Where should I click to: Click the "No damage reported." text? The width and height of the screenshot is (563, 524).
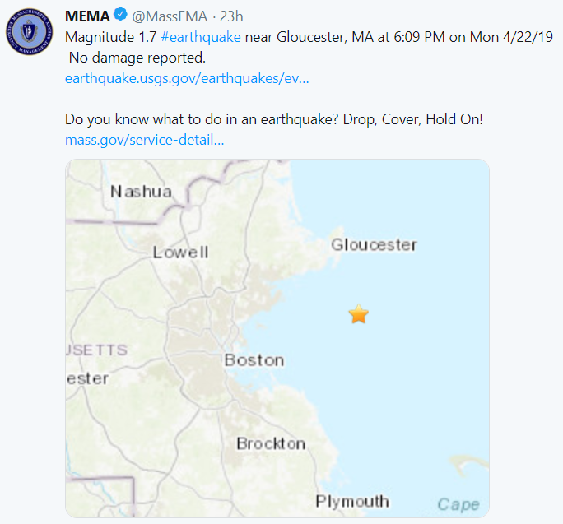click(x=138, y=58)
